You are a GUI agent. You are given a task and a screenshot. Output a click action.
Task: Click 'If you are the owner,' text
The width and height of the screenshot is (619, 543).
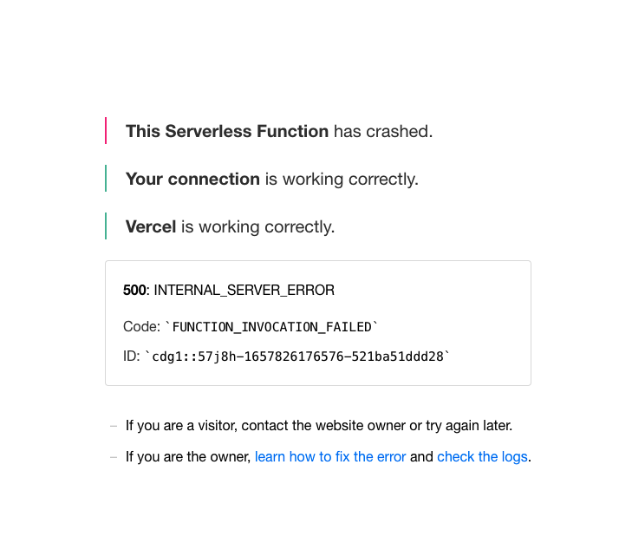pos(188,456)
